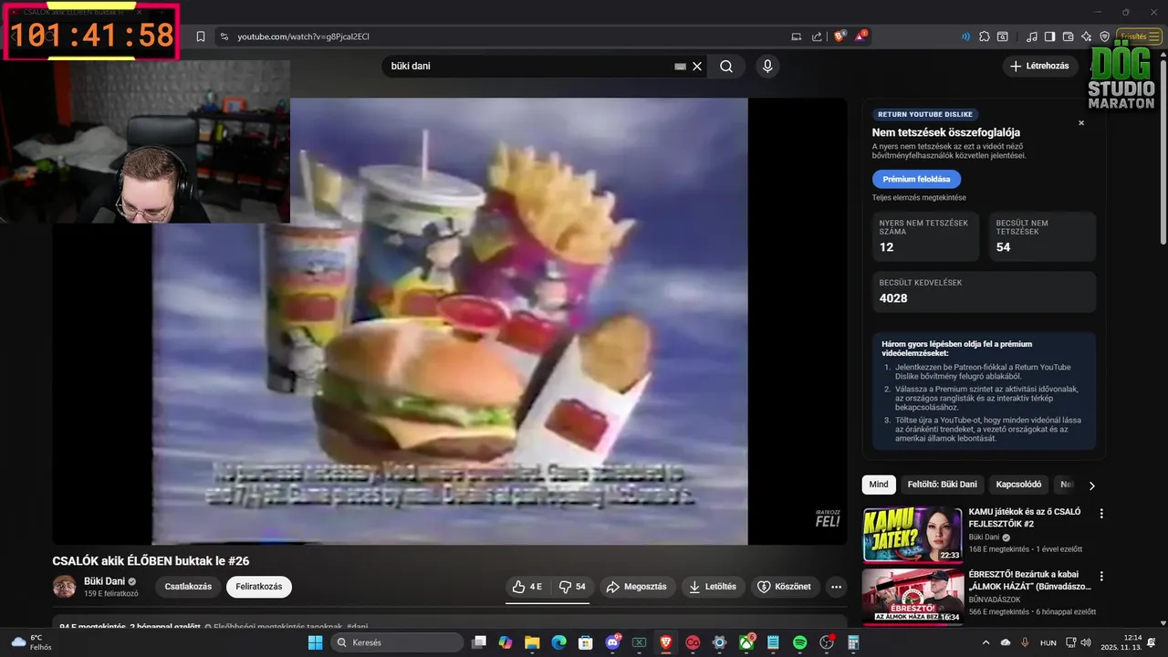Open ÉBRESZTŐ Bezártuk a kabai video thumbnail
Screen dimensions: 1168x657
(912, 597)
